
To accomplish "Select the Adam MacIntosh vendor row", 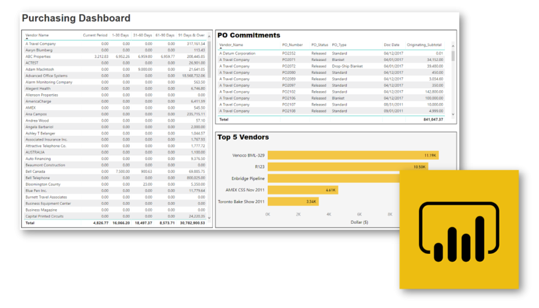I will [x=115, y=69].
